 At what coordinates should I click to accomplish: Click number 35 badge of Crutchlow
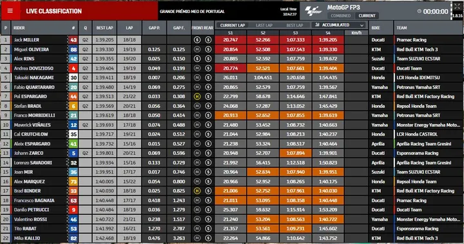(x=73, y=134)
